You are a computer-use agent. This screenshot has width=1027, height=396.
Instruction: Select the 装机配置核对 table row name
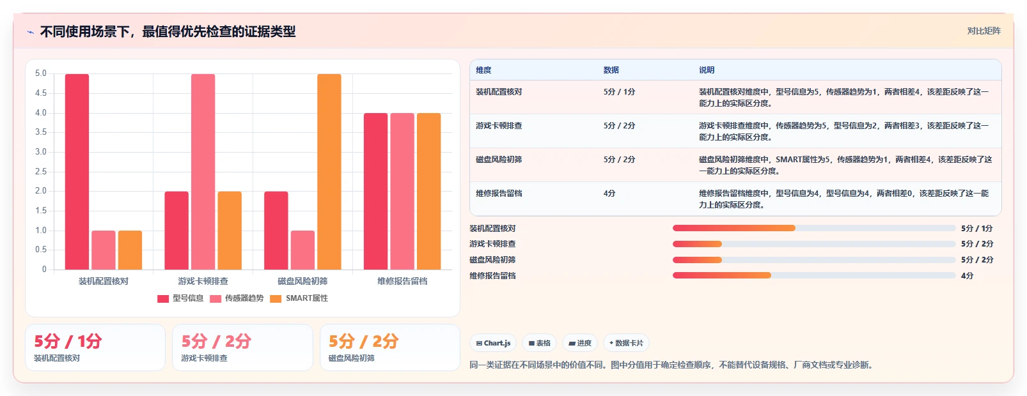499,92
